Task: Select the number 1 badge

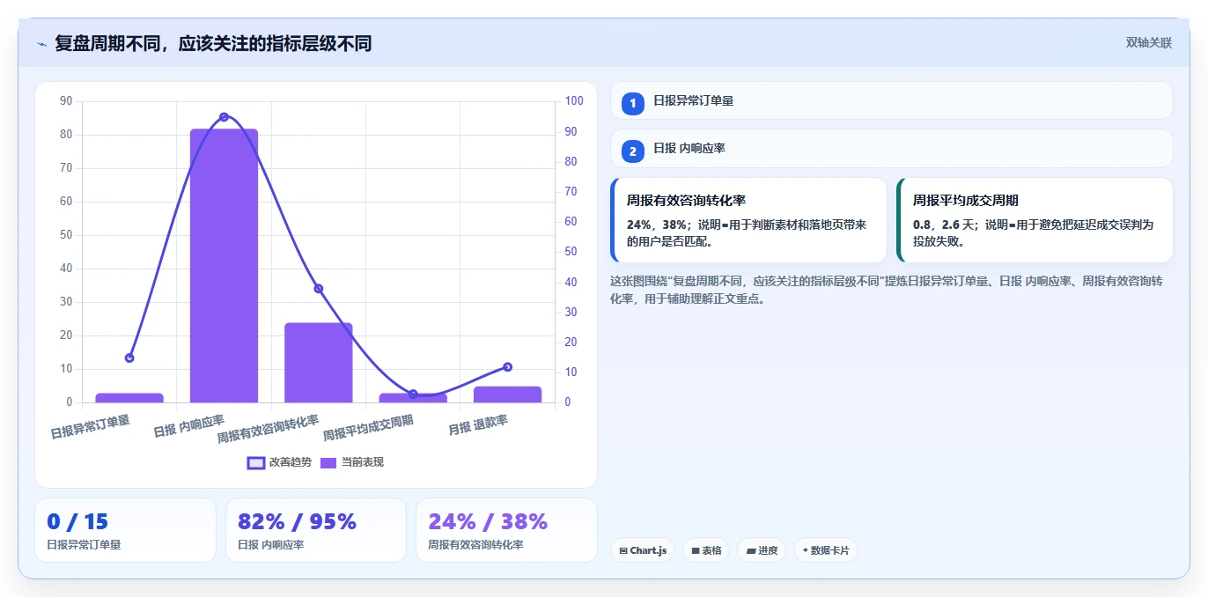Action: (633, 103)
